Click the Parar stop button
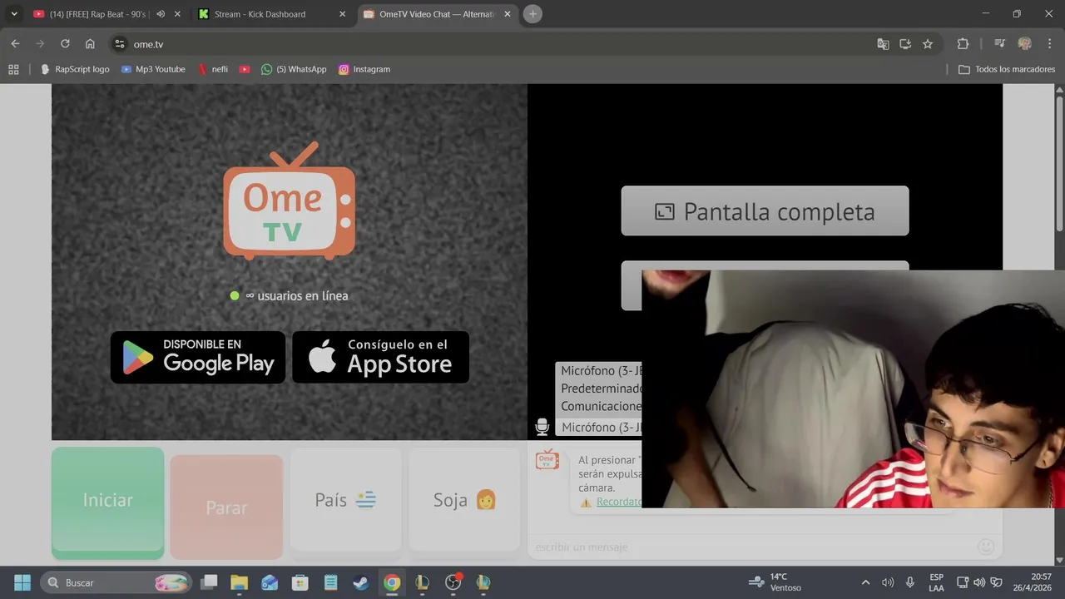The height and width of the screenshot is (599, 1065). (x=226, y=507)
